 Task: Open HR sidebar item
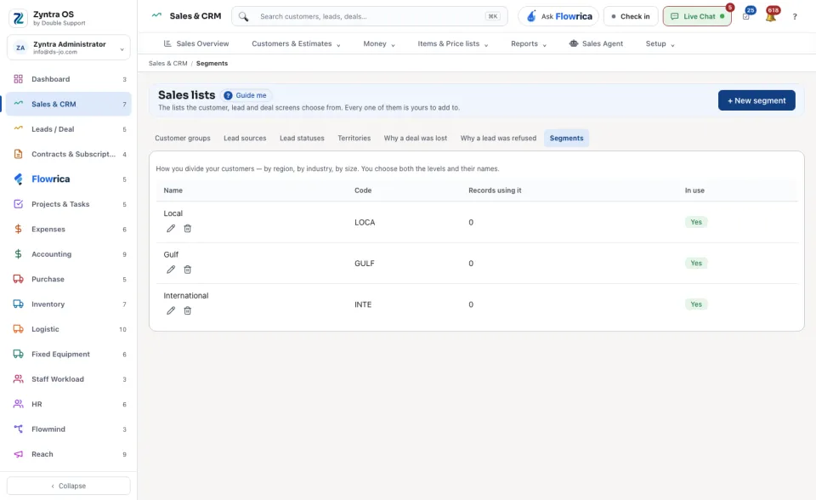69,404
